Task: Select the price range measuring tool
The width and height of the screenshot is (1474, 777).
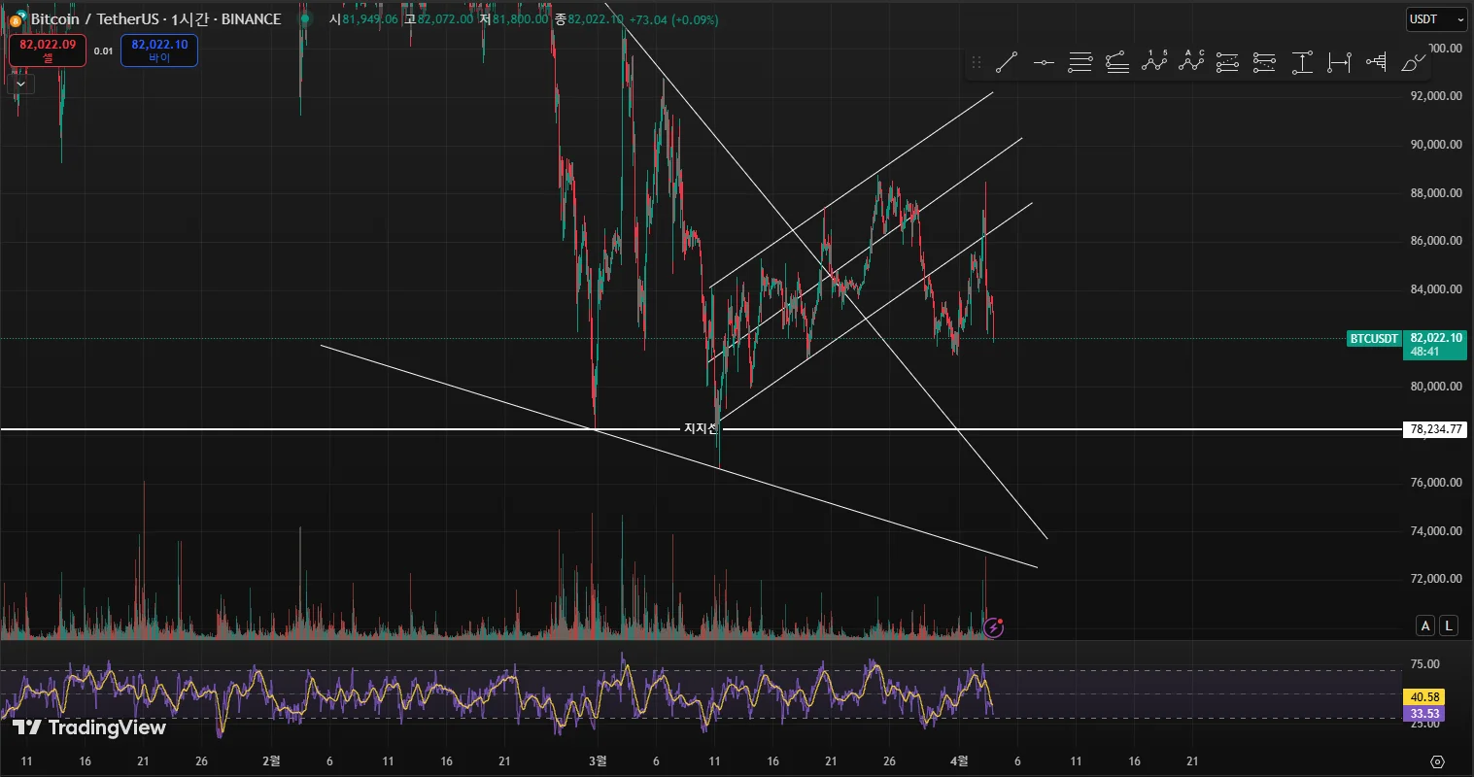Action: pos(1302,63)
